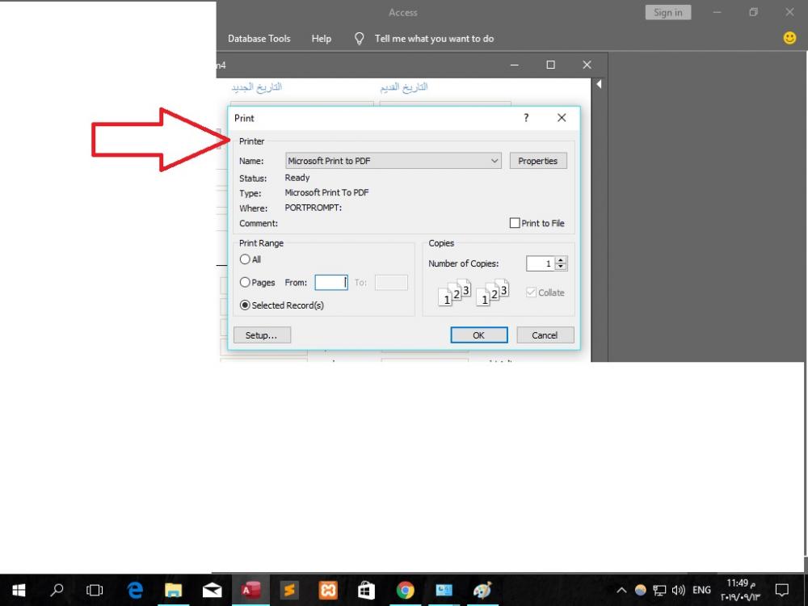
Task: Open Task View on the taskbar
Action: [95, 590]
